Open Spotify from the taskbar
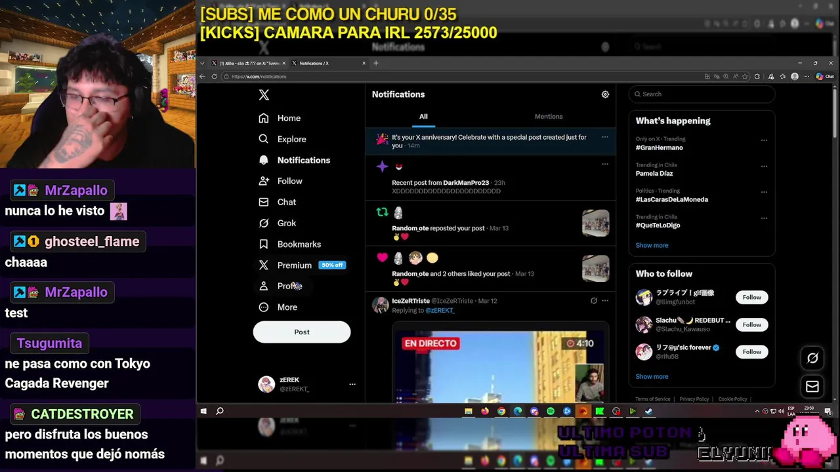 (550, 411)
